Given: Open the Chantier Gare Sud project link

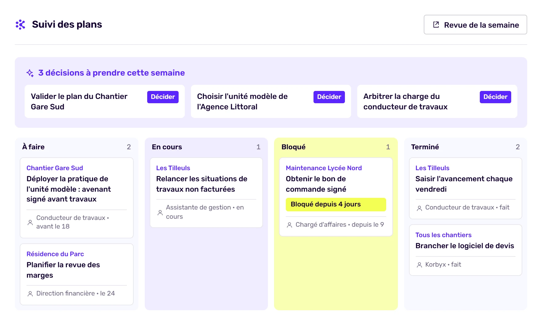Looking at the screenshot, I should (x=55, y=168).
